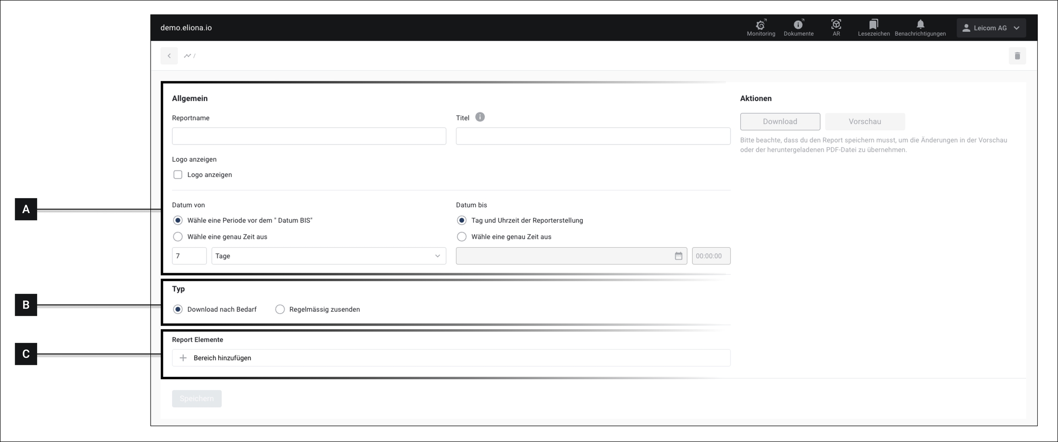The height and width of the screenshot is (442, 1058).
Task: Select Regelmässig zusenden radio option
Action: click(x=280, y=309)
